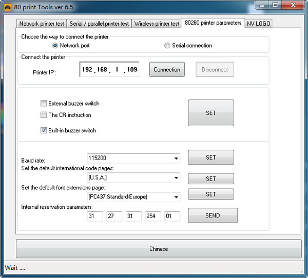This screenshot has height=278, width=308.
Task: Switch to Serial / parallel printer test tab
Action: tap(99, 24)
